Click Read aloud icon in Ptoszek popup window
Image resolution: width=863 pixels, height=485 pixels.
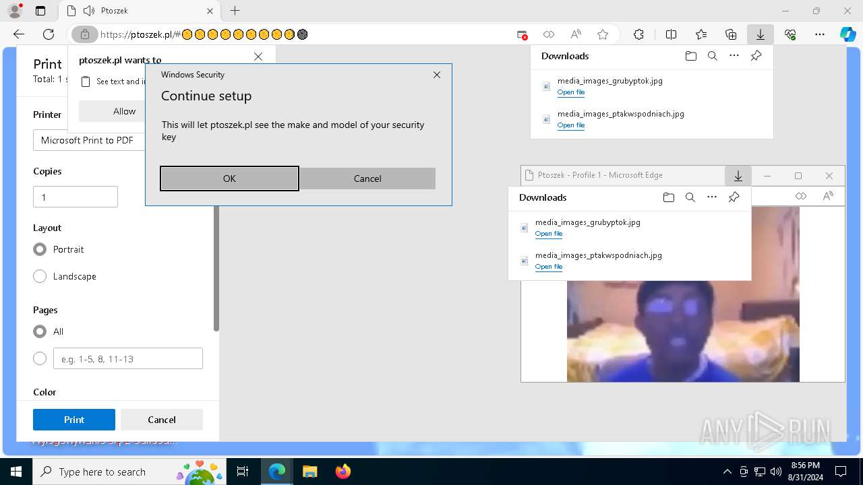pos(828,196)
